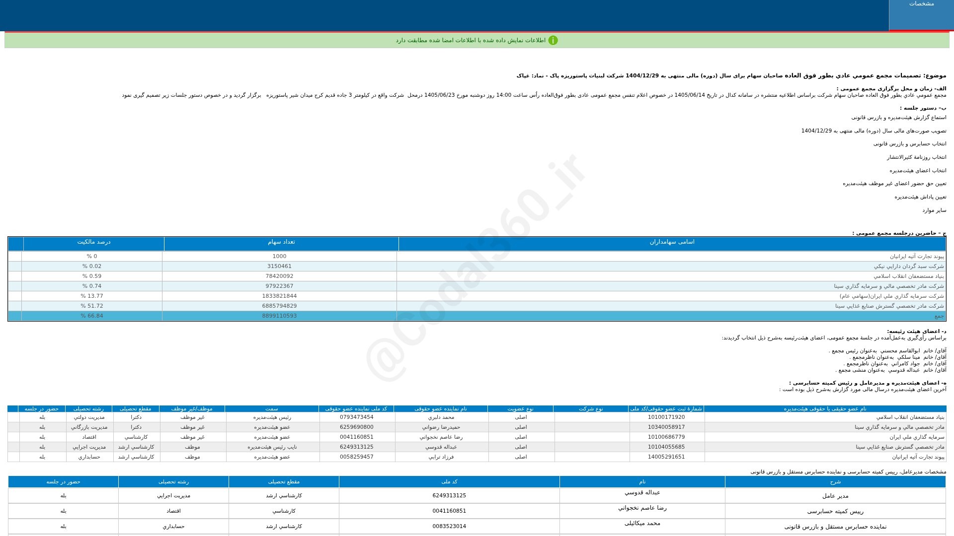This screenshot has width=954, height=536.
Task: Click board table header نام عضو حقیقی یا حقوقی هیئت‌مدیره
Action: pyautogui.click(x=825, y=409)
